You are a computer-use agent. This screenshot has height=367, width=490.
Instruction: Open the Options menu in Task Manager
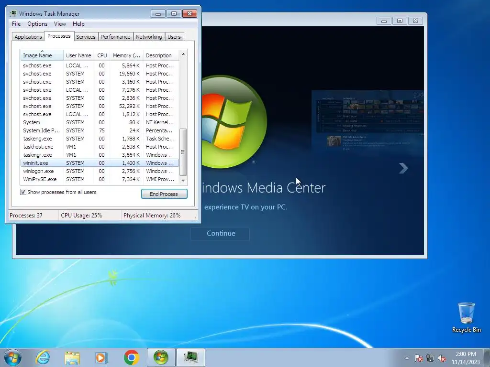tap(37, 24)
